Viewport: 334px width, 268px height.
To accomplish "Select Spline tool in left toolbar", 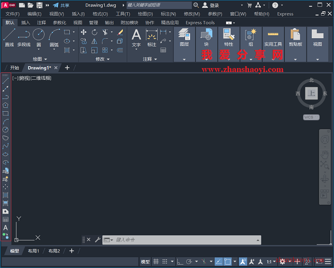I will 5,146.
